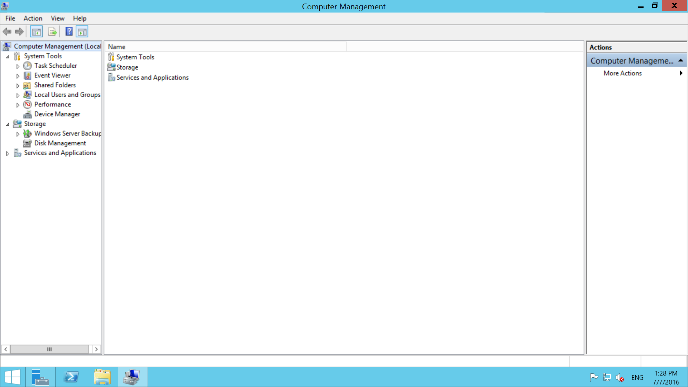The image size is (688, 387).
Task: Click the muted volume tray icon
Action: click(620, 378)
